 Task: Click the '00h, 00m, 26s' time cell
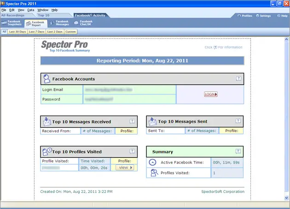coord(94,168)
